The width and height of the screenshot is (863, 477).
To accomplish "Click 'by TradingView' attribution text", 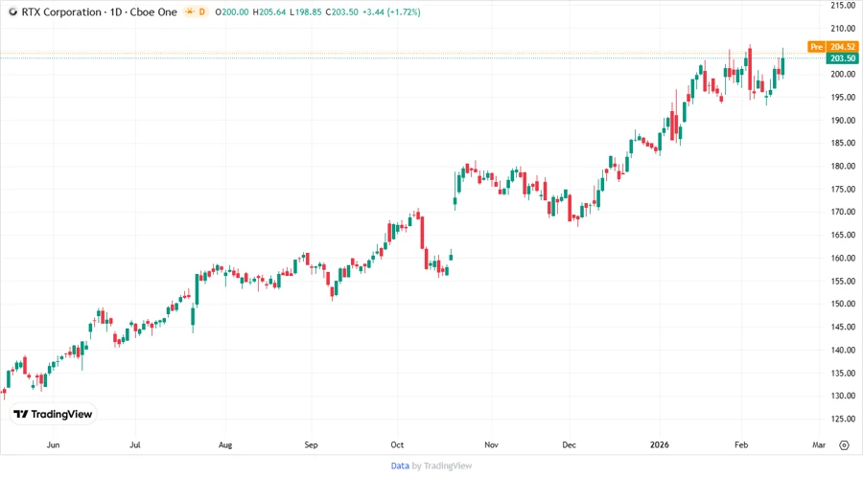I will point(442,466).
